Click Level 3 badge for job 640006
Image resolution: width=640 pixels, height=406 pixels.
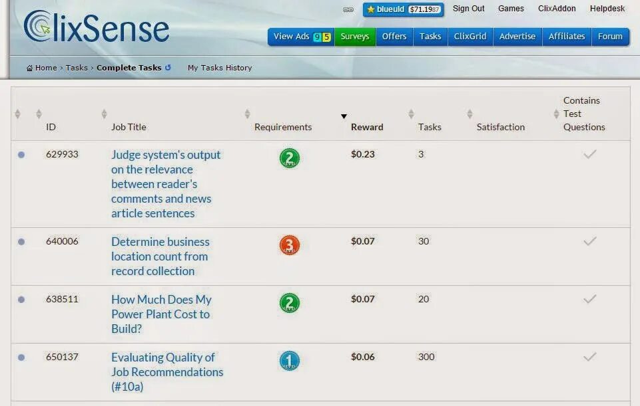tap(290, 245)
